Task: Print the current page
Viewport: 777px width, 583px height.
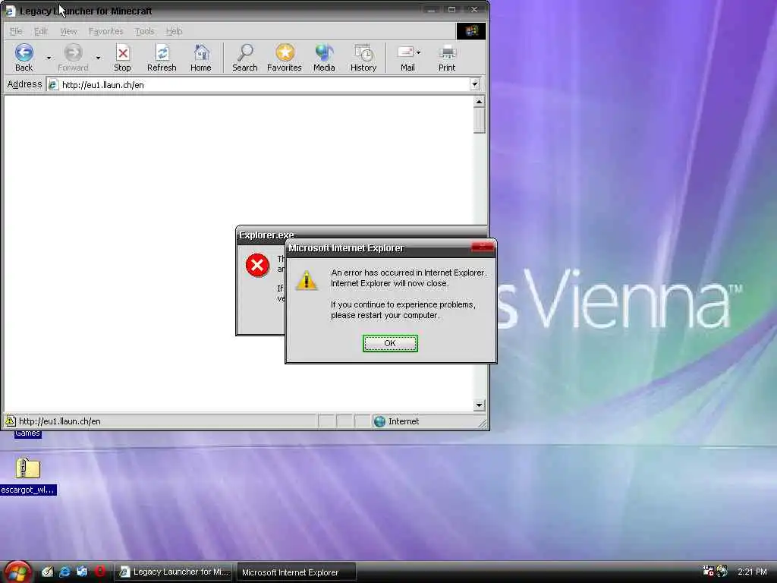Action: click(x=447, y=58)
